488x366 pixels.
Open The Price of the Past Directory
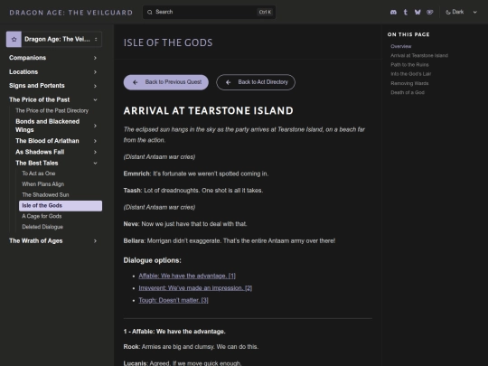click(52, 110)
